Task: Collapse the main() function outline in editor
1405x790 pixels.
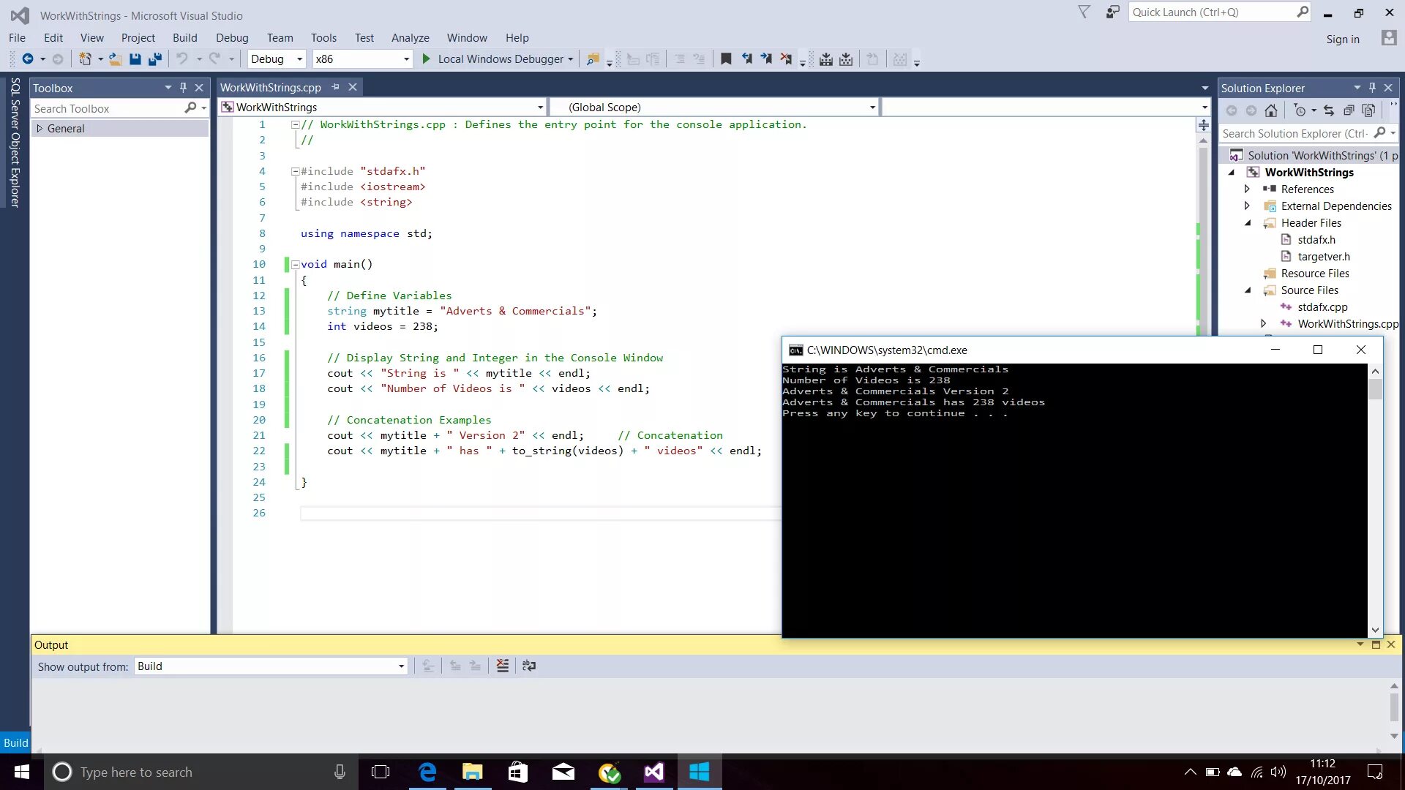Action: click(x=295, y=265)
